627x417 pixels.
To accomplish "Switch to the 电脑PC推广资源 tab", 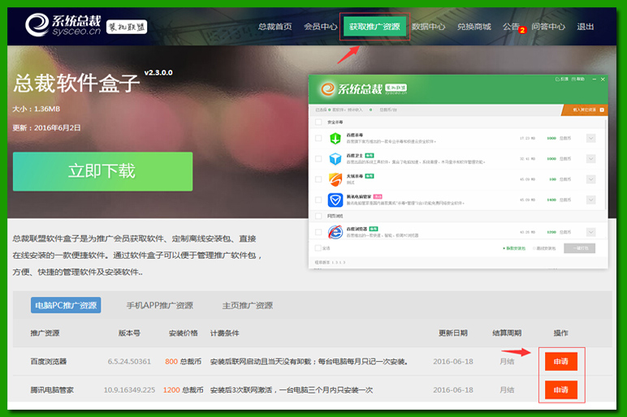I will click(x=66, y=305).
